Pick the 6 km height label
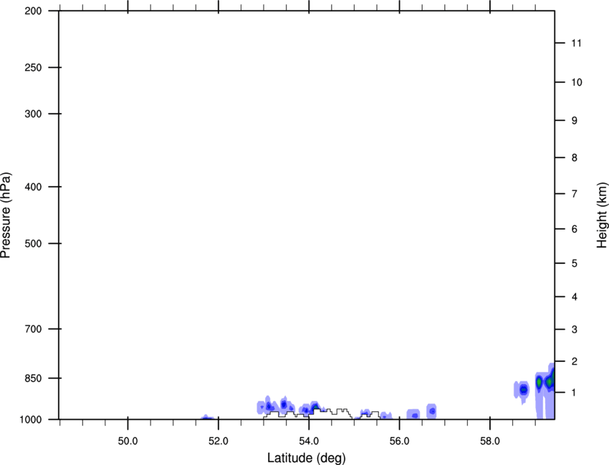The height and width of the screenshot is (465, 609). (575, 229)
